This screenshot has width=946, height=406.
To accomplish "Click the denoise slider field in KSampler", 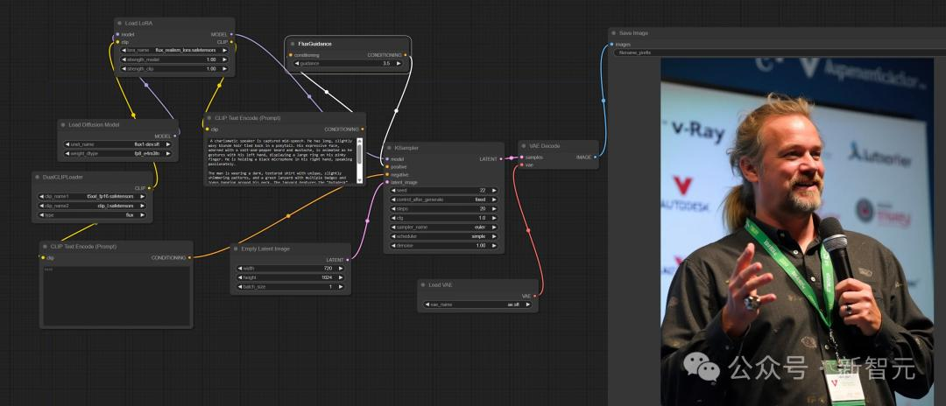I will (444, 246).
